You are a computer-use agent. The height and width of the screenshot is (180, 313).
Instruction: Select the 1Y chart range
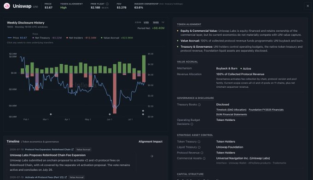[163, 22]
